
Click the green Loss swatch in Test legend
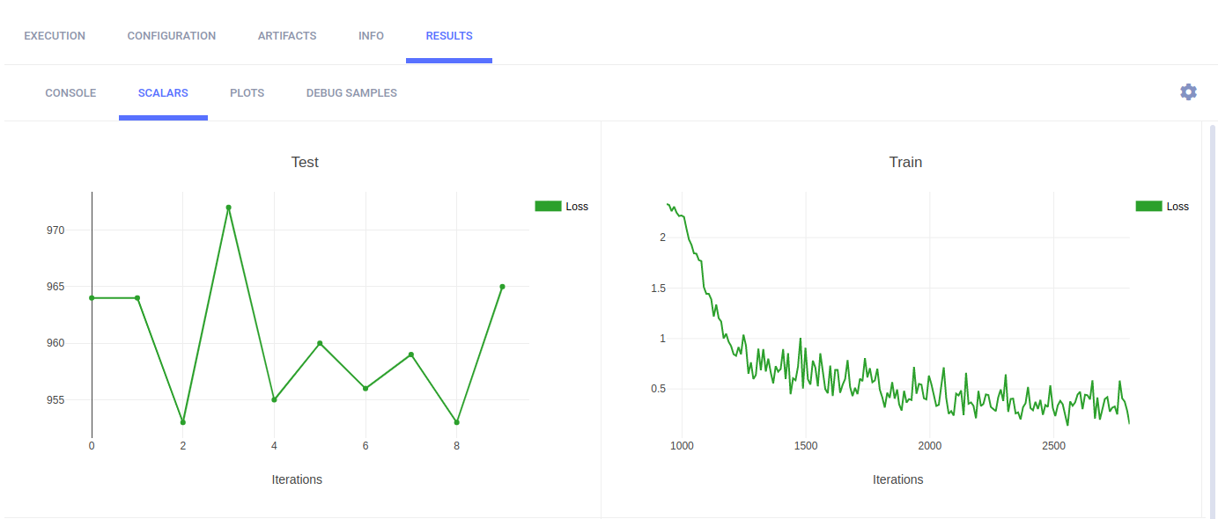click(548, 206)
